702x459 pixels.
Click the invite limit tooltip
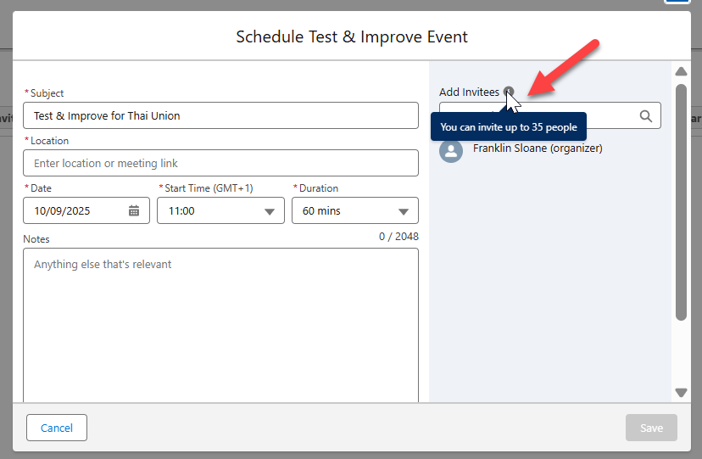(x=509, y=127)
